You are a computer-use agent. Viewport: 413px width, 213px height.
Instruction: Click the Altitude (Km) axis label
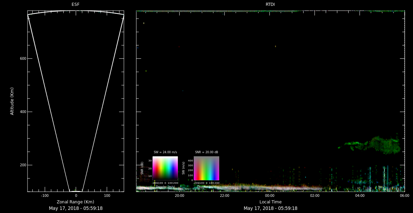pos(12,101)
